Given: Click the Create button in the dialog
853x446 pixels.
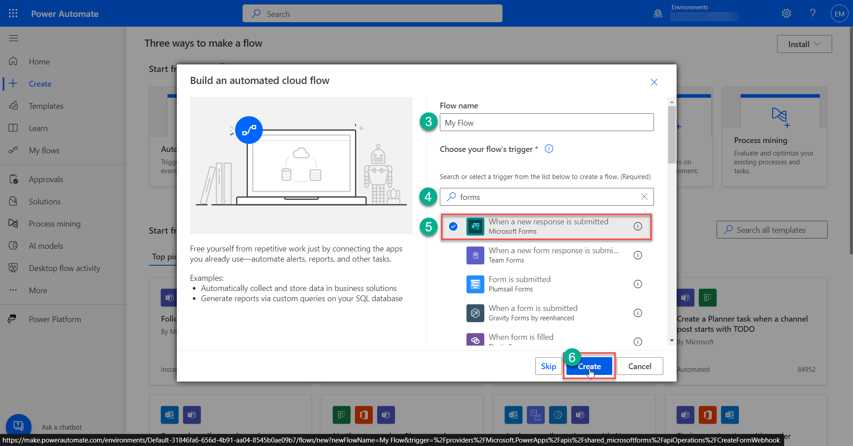Looking at the screenshot, I should pyautogui.click(x=589, y=366).
